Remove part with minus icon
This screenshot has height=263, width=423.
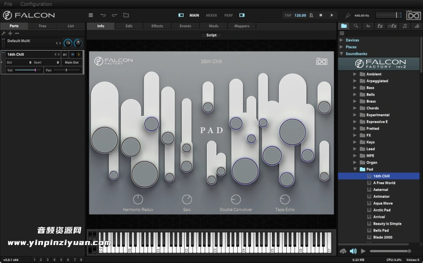[17, 33]
